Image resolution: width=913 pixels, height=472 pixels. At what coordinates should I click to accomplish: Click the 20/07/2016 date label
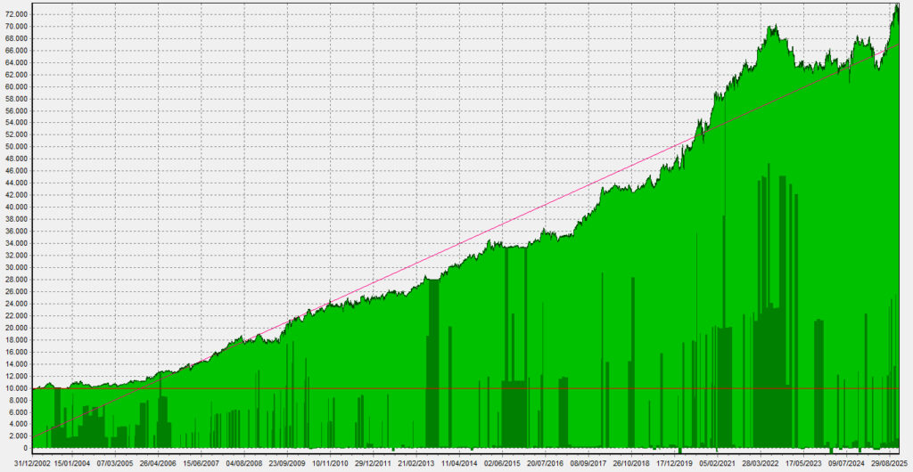546,464
